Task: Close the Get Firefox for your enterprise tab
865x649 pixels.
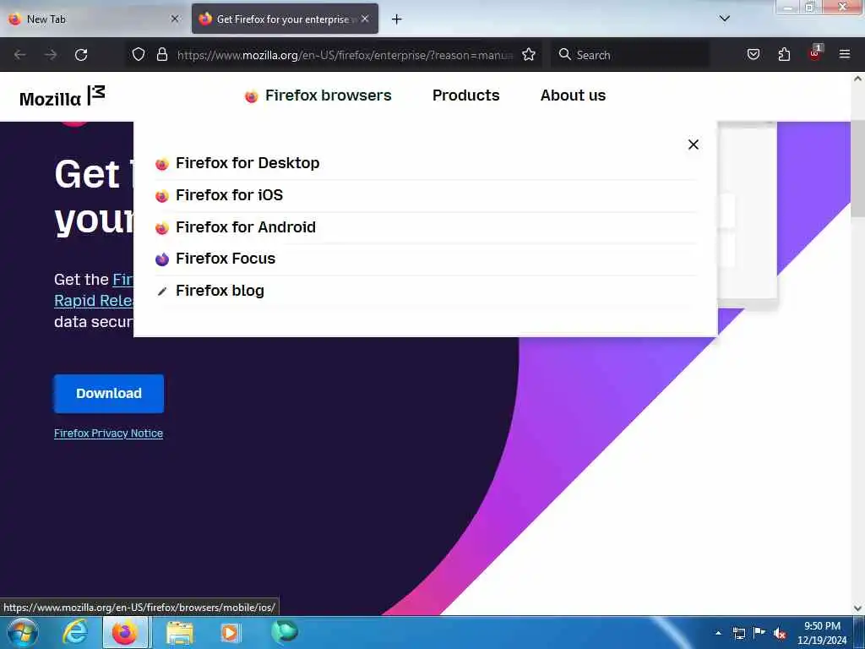Action: tap(365, 19)
